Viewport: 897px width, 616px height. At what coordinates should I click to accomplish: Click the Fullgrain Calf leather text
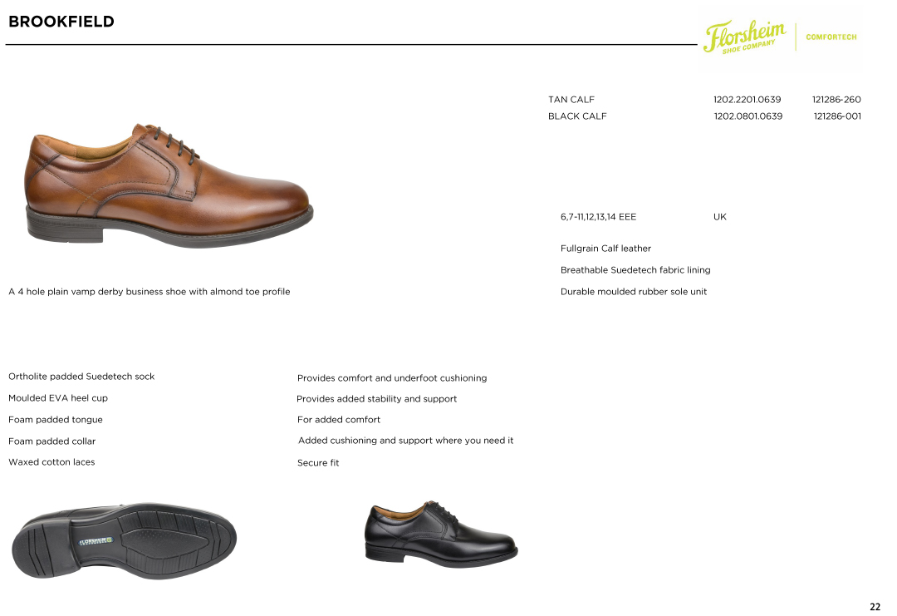605,249
